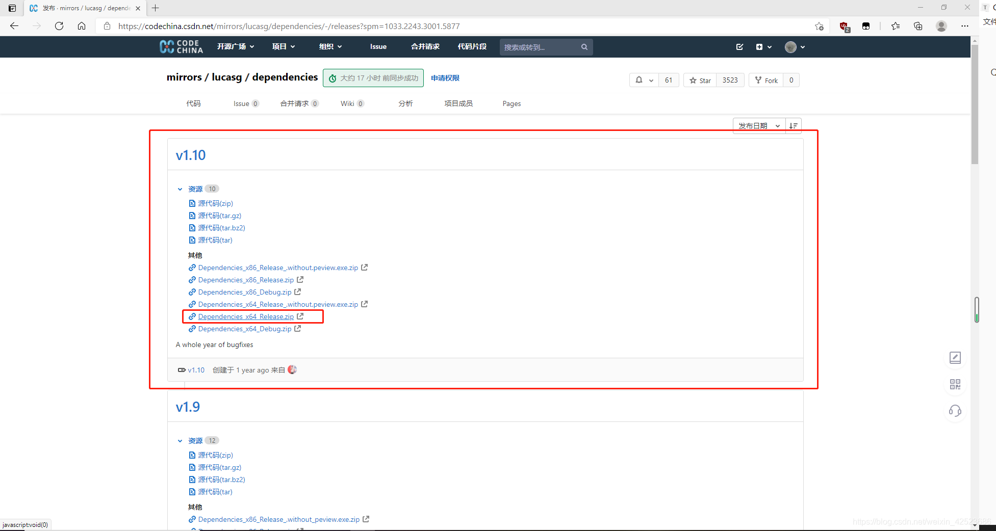Open the 项目 dropdown menu
Image resolution: width=996 pixels, height=531 pixels.
284,46
